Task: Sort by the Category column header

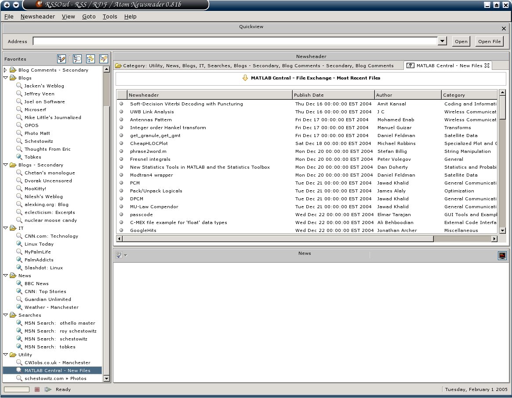Action: pos(469,95)
